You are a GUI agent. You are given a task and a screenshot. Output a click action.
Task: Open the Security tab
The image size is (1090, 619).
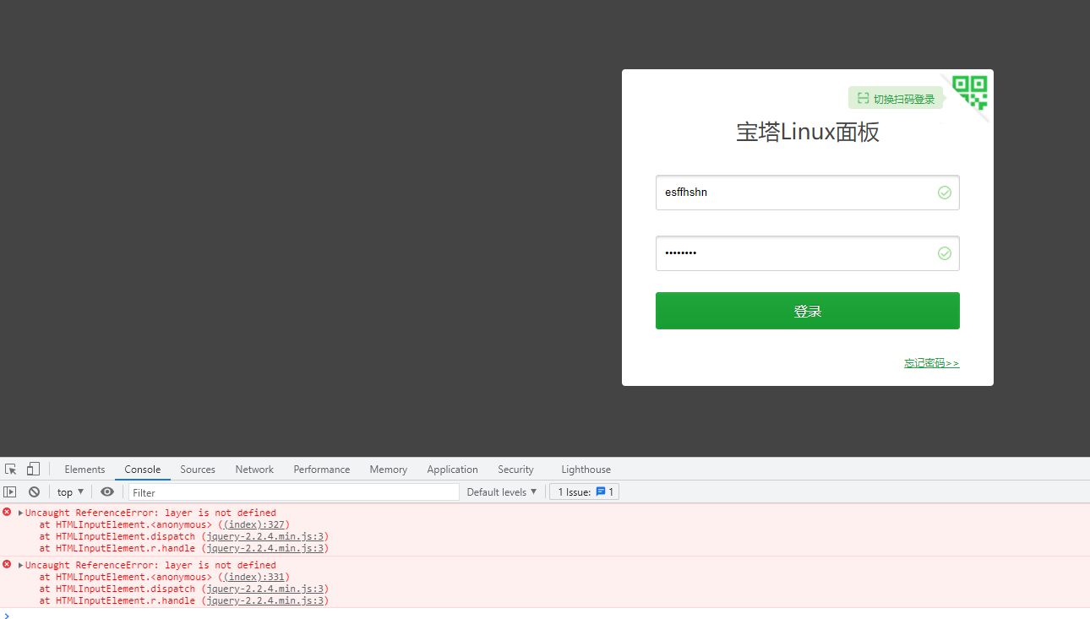(x=515, y=470)
